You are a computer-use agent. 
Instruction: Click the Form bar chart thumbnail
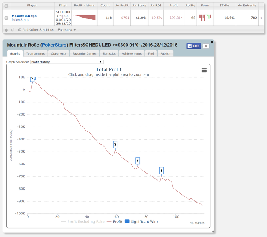(x=205, y=18)
